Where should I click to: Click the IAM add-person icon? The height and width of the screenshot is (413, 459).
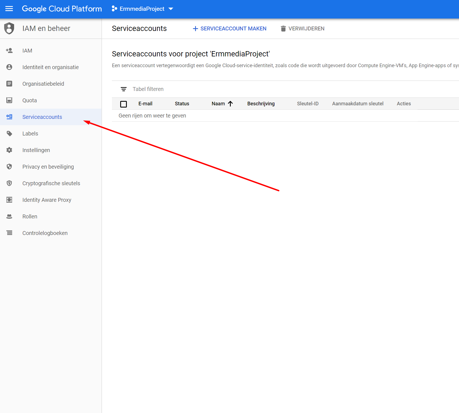click(9, 51)
